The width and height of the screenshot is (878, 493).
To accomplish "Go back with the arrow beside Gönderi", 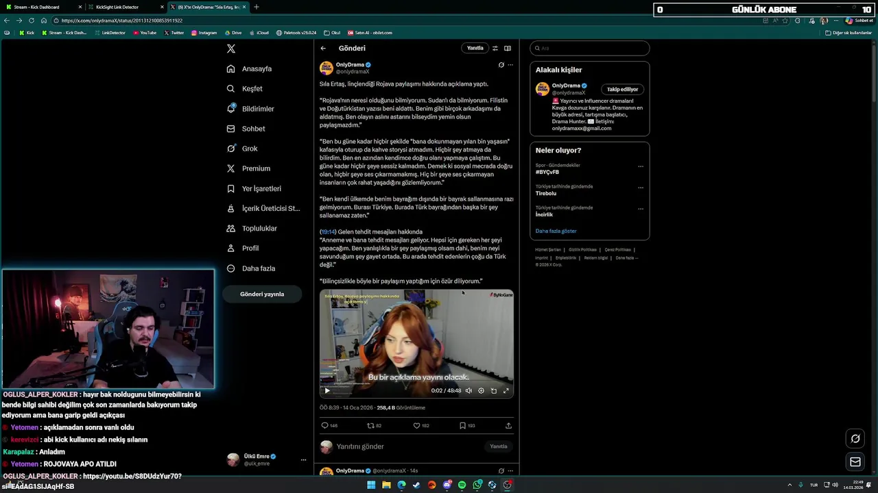I will tap(323, 49).
